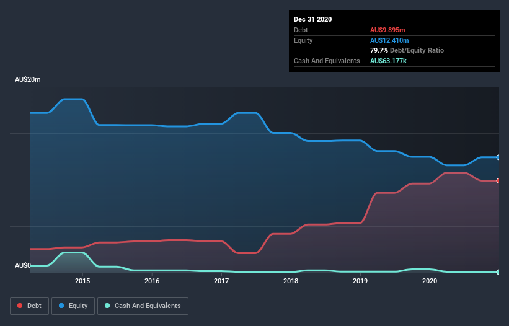Click the 2020 x-axis label
Screen dimensions: 509x326
[x=430, y=281]
